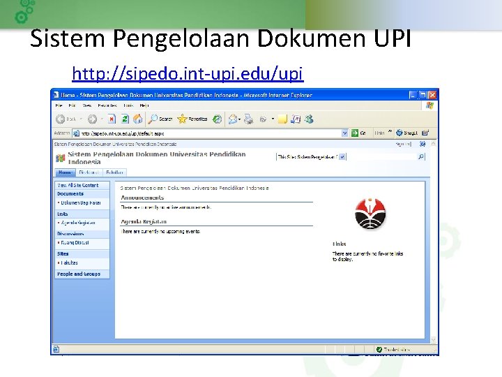Open the Favorites star button
Viewport: 502px width, 377px height.
192,119
